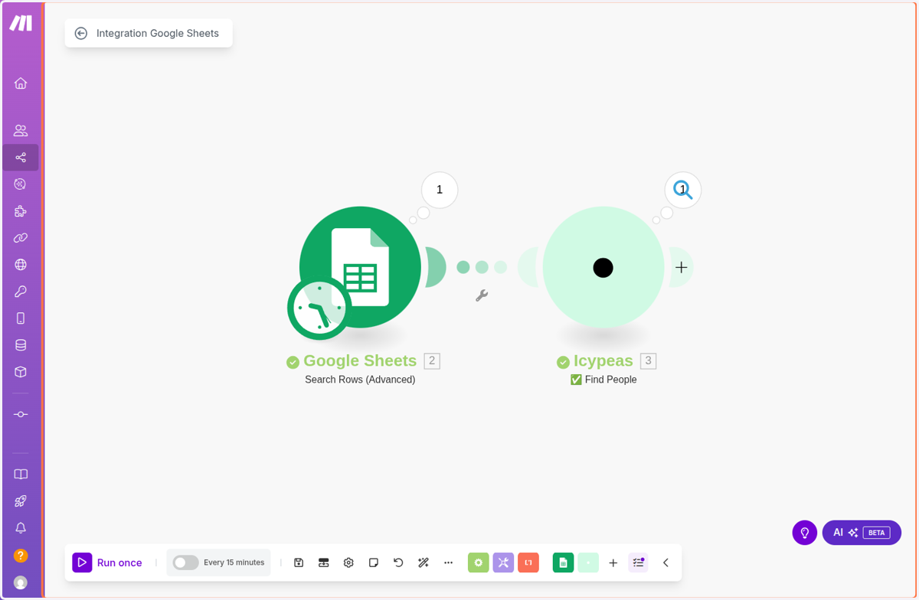Viewport: 919px width, 600px height.
Task: Open the three-dots More menu
Action: [x=449, y=562]
